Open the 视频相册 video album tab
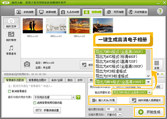Screen dimensions: 167x119 92,12
